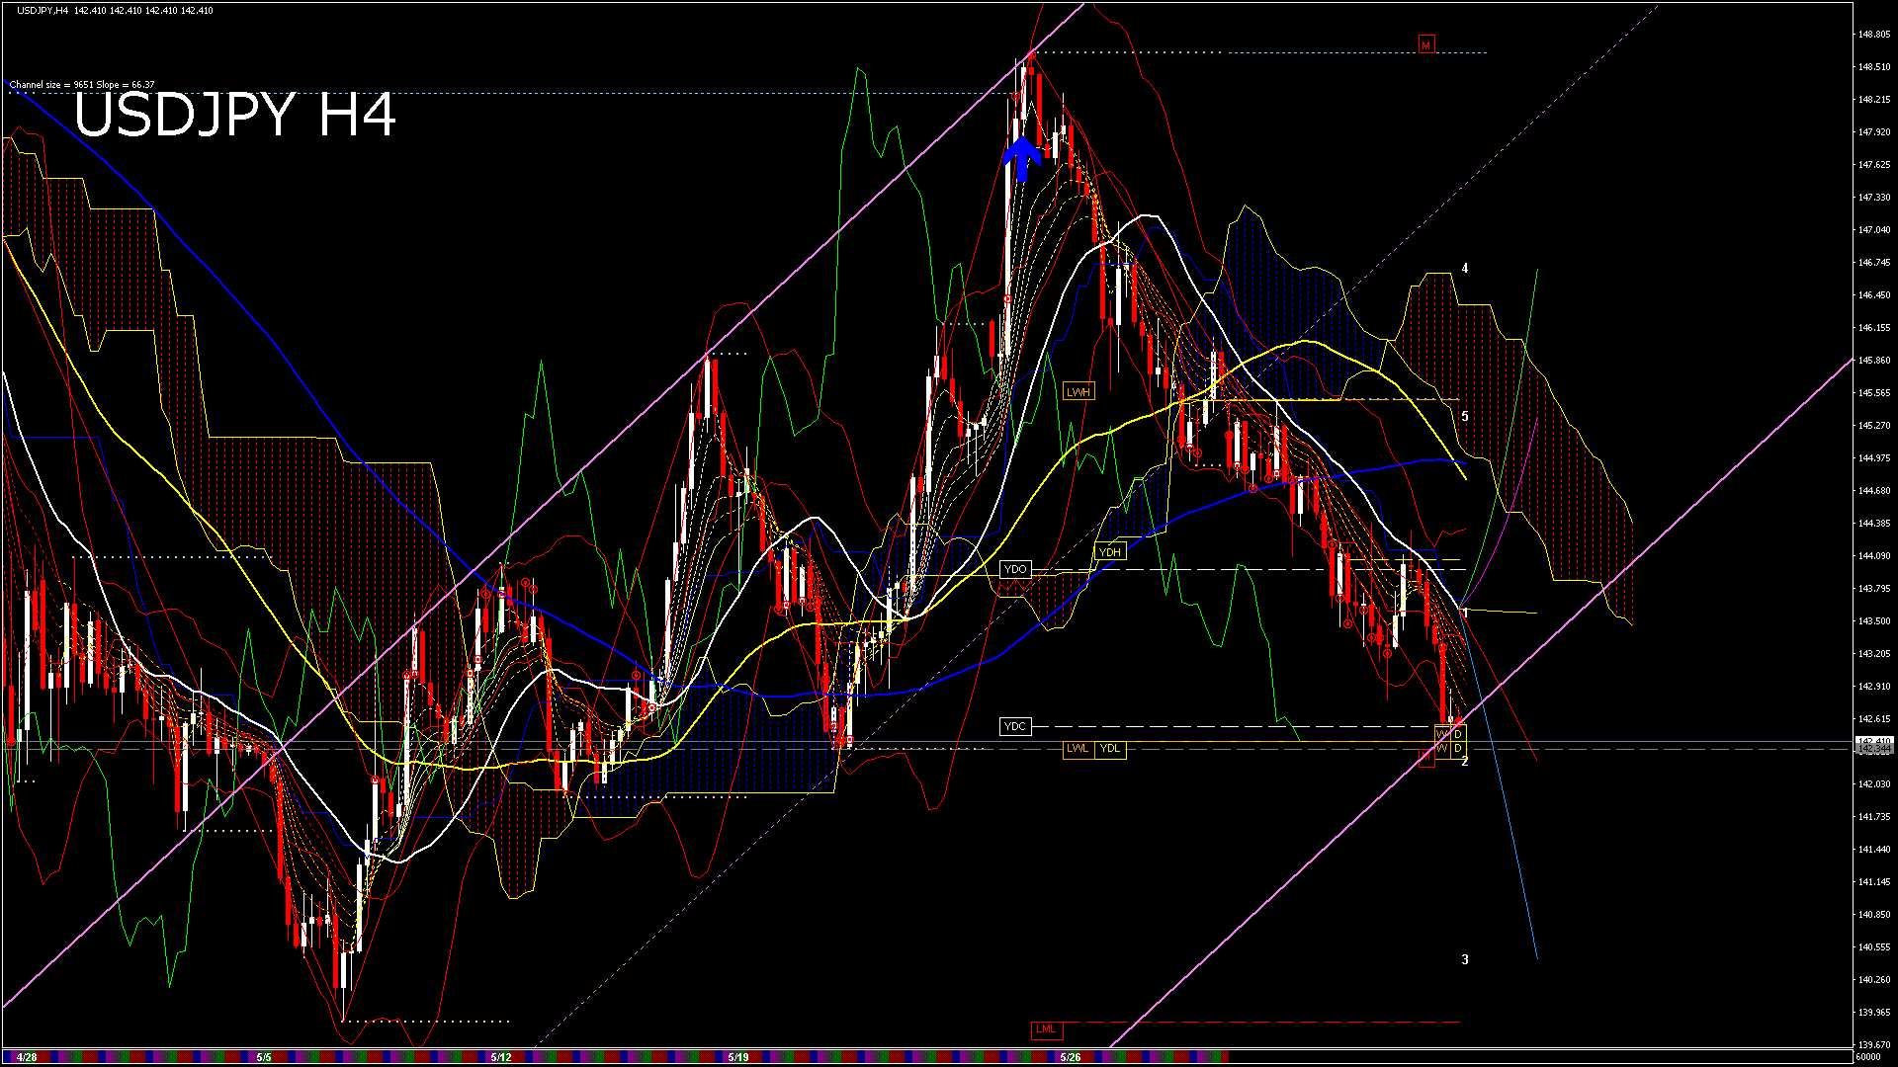1898x1067 pixels.
Task: Select the 5/12 date on time axis
Action: point(500,1057)
